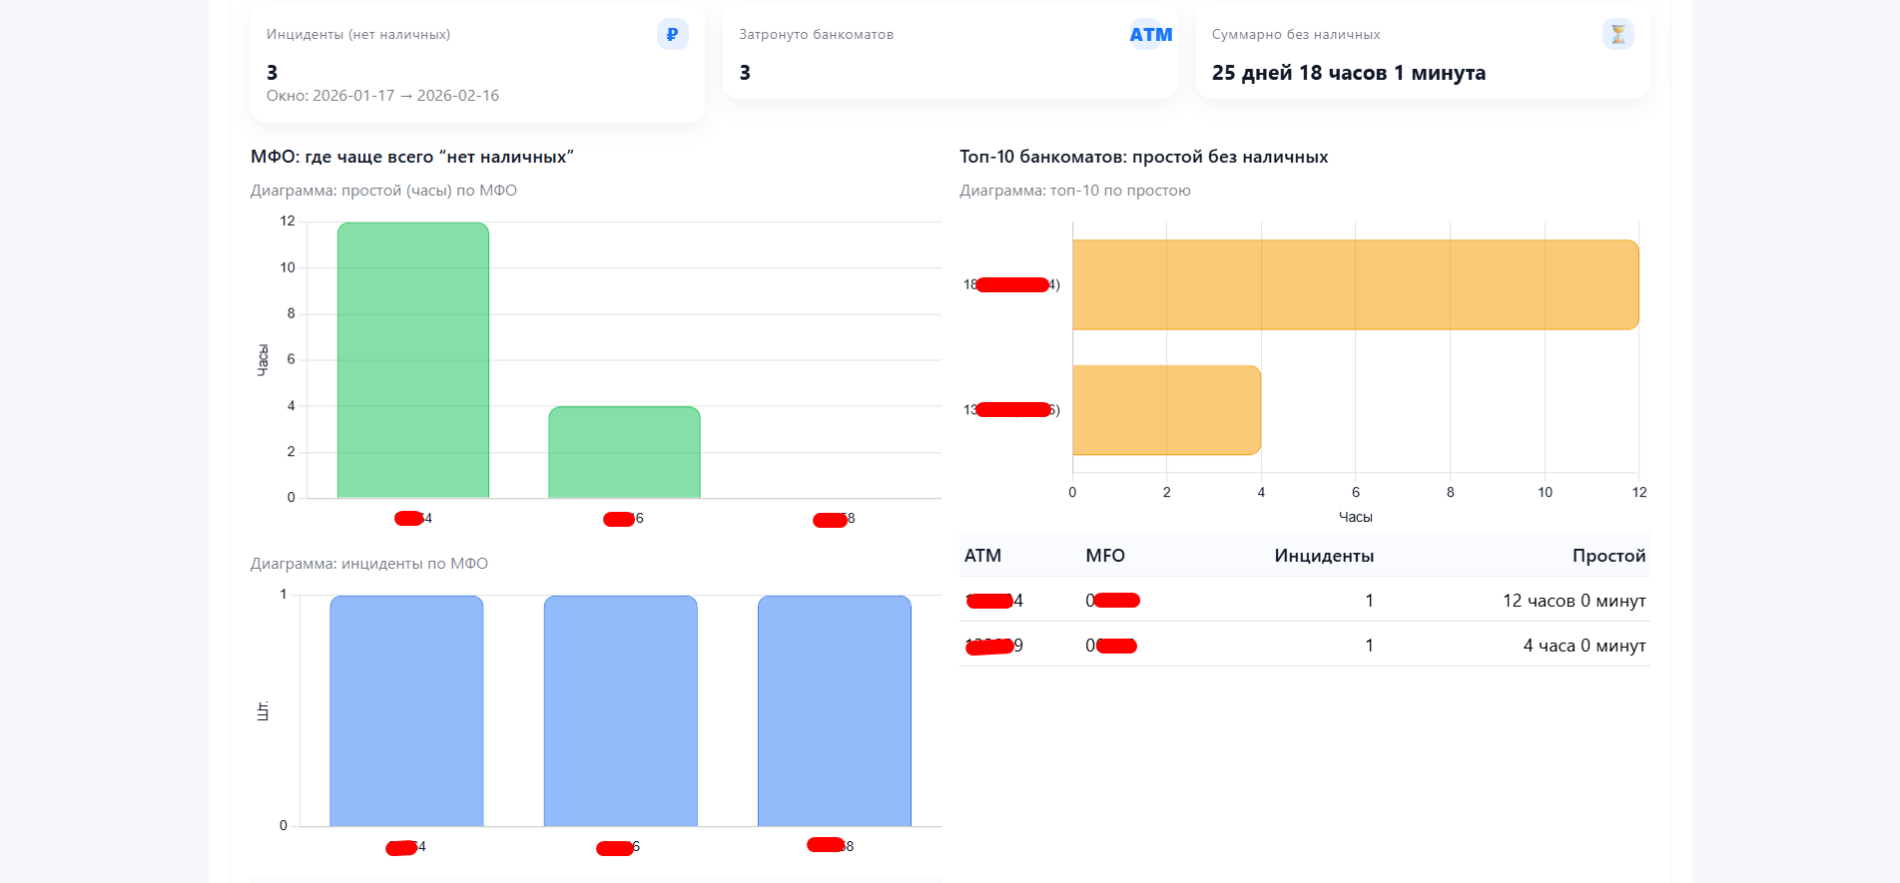Click the total 25 дней 18 часов 1 минута
This screenshot has height=883, width=1900.
(1348, 73)
